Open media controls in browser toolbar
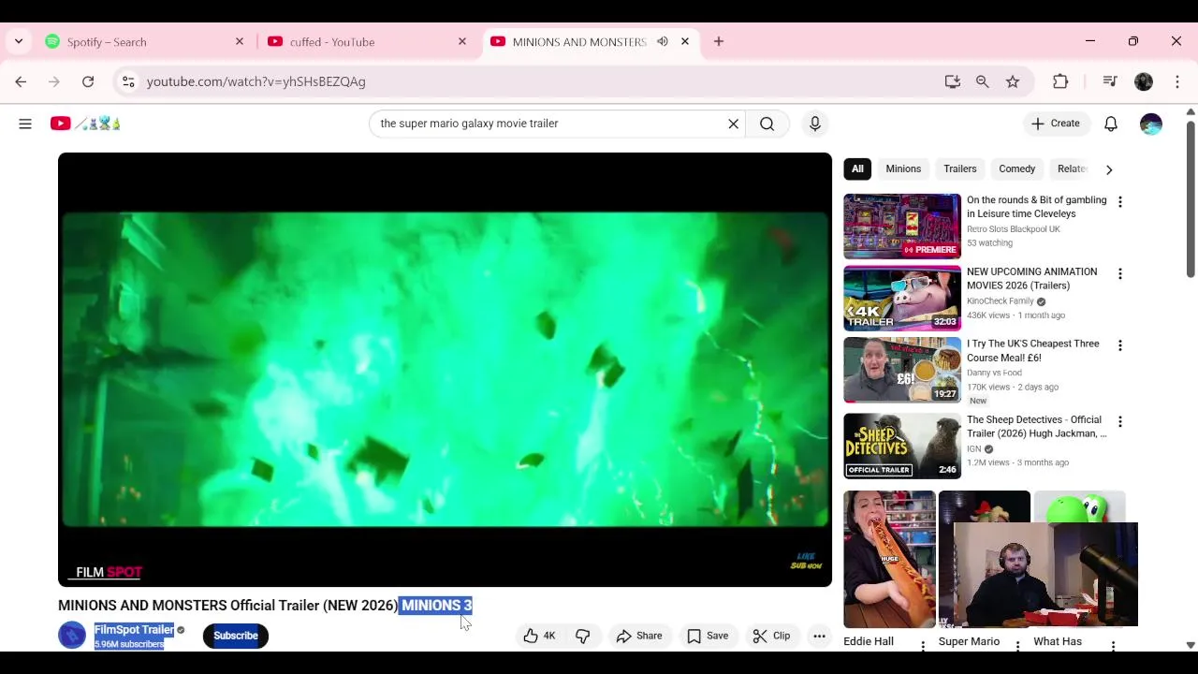Image resolution: width=1198 pixels, height=674 pixels. click(1110, 81)
